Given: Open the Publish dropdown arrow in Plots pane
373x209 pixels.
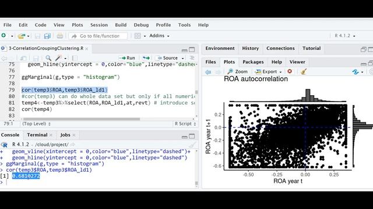Looking at the screenshot, I should click(x=362, y=72).
